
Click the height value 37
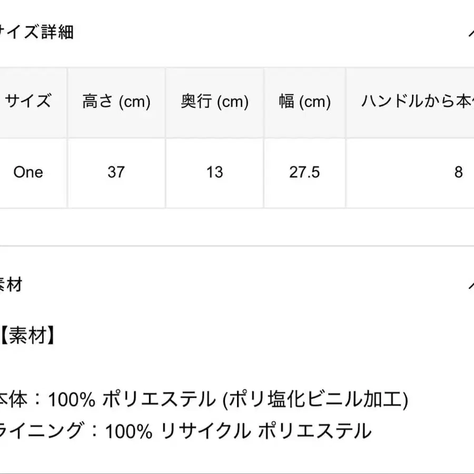coord(116,172)
